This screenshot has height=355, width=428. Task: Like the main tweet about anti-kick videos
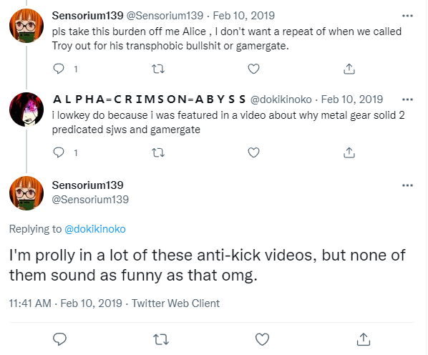click(x=263, y=339)
